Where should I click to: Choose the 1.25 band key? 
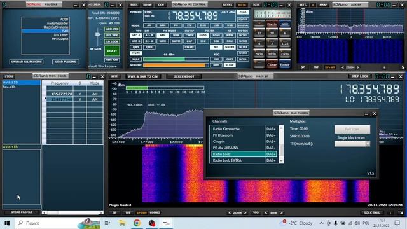click(285, 44)
